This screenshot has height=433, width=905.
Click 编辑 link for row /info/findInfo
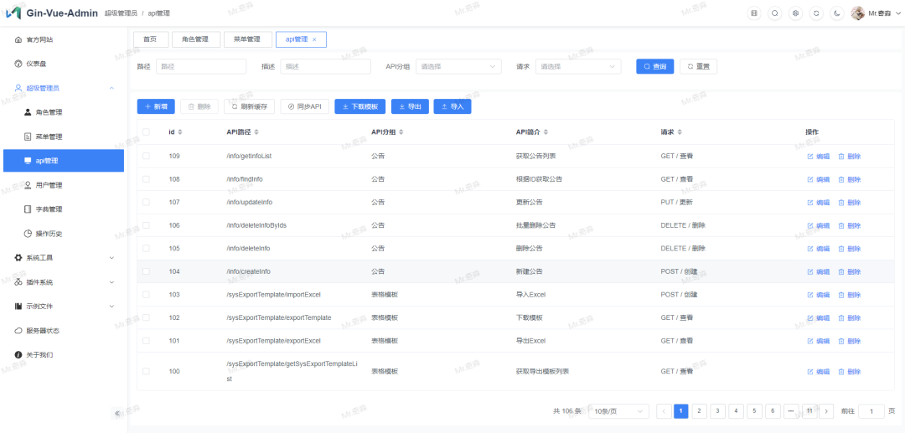click(x=818, y=179)
